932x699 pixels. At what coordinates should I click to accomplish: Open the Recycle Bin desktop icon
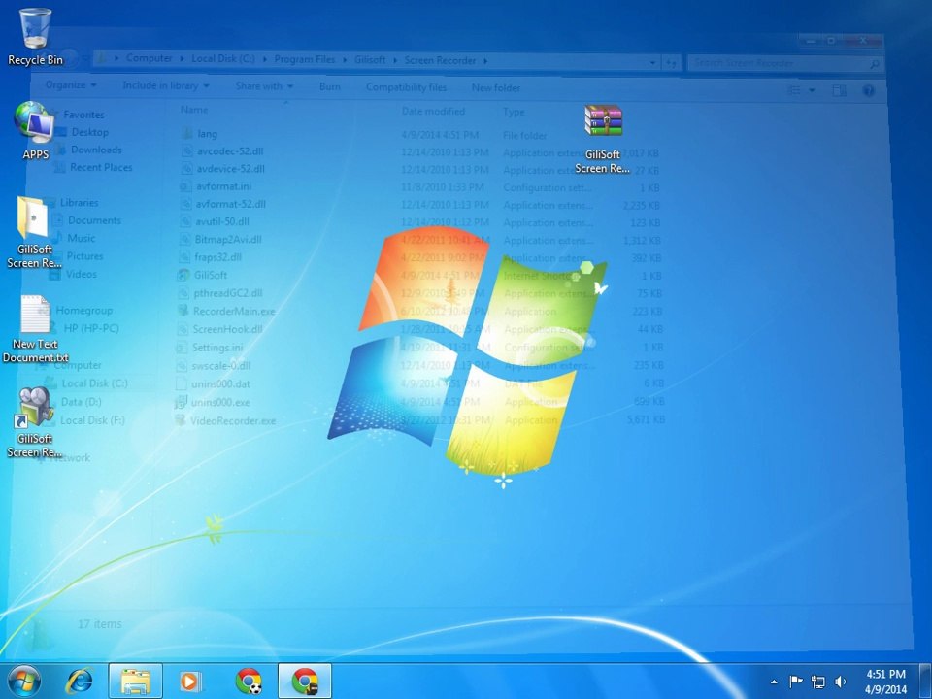pyautogui.click(x=35, y=36)
